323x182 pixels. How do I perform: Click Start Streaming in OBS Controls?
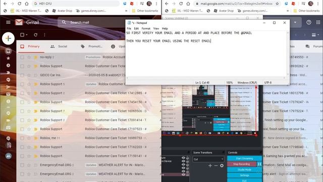(244, 158)
